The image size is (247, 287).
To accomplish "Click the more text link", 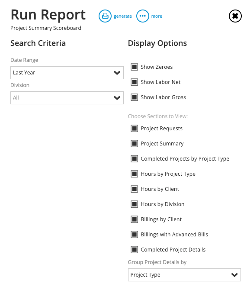I will [x=157, y=16].
